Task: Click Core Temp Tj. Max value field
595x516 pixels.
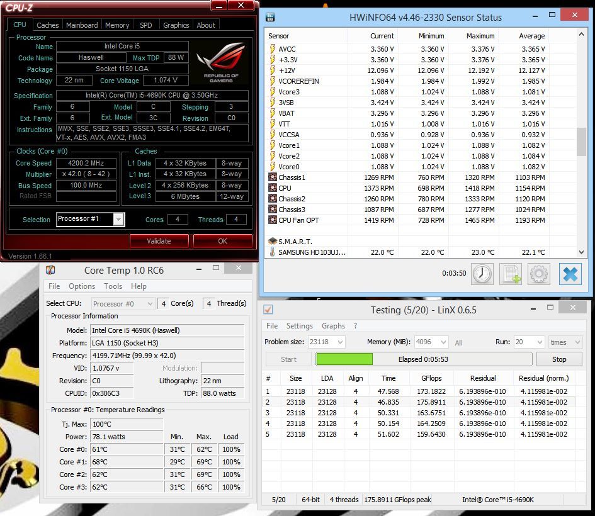Action: [x=127, y=424]
